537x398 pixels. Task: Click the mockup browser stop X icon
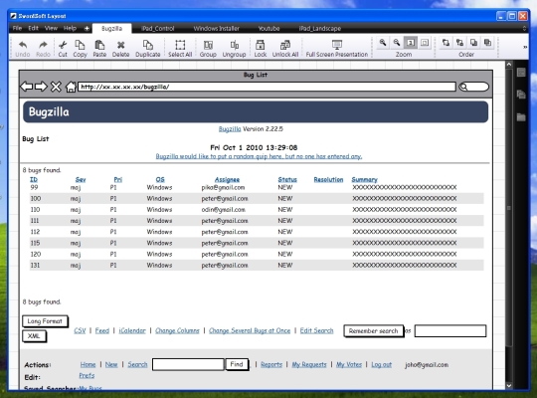[56, 87]
